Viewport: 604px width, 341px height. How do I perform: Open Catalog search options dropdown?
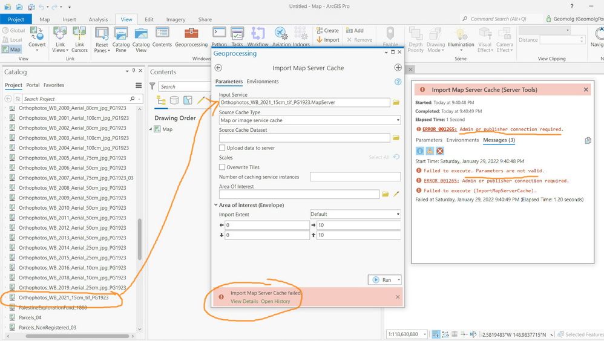click(139, 99)
